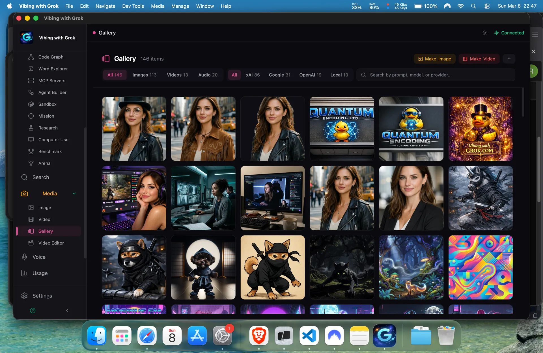Viewport: 543px width, 353px height.
Task: Open Agent Builder from the sidebar
Action: pos(52,92)
